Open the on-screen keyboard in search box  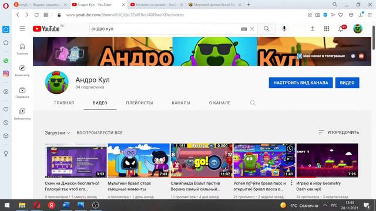(244, 29)
